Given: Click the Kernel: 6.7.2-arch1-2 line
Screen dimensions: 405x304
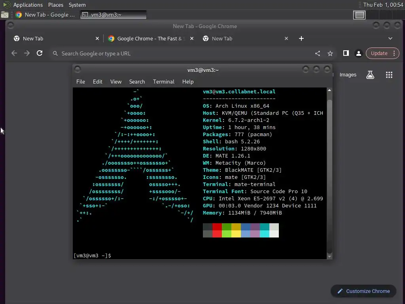Looking at the screenshot, I should (x=236, y=120).
